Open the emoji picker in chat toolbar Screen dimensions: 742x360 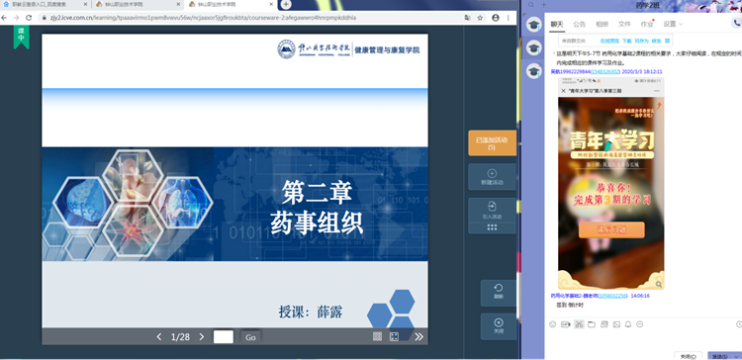[552, 324]
